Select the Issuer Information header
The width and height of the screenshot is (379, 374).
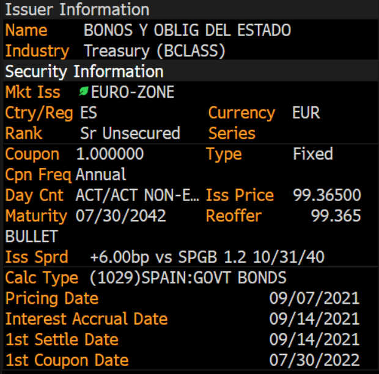point(78,10)
